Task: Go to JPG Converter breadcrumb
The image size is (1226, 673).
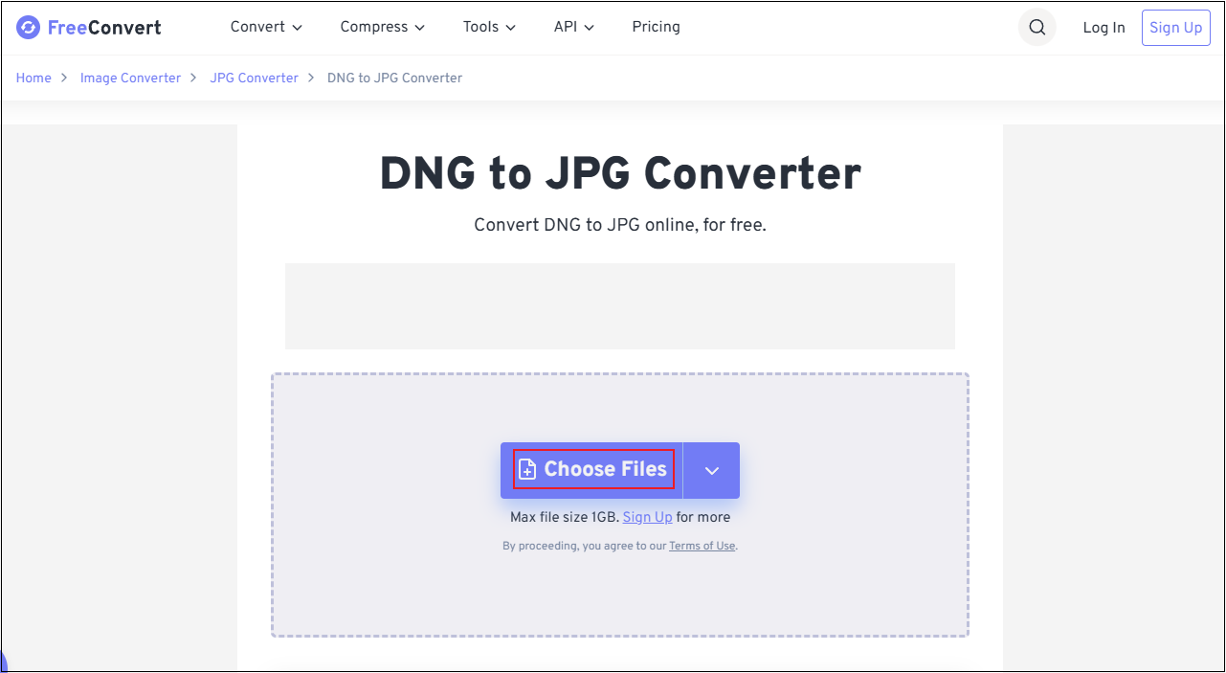Action: point(254,78)
